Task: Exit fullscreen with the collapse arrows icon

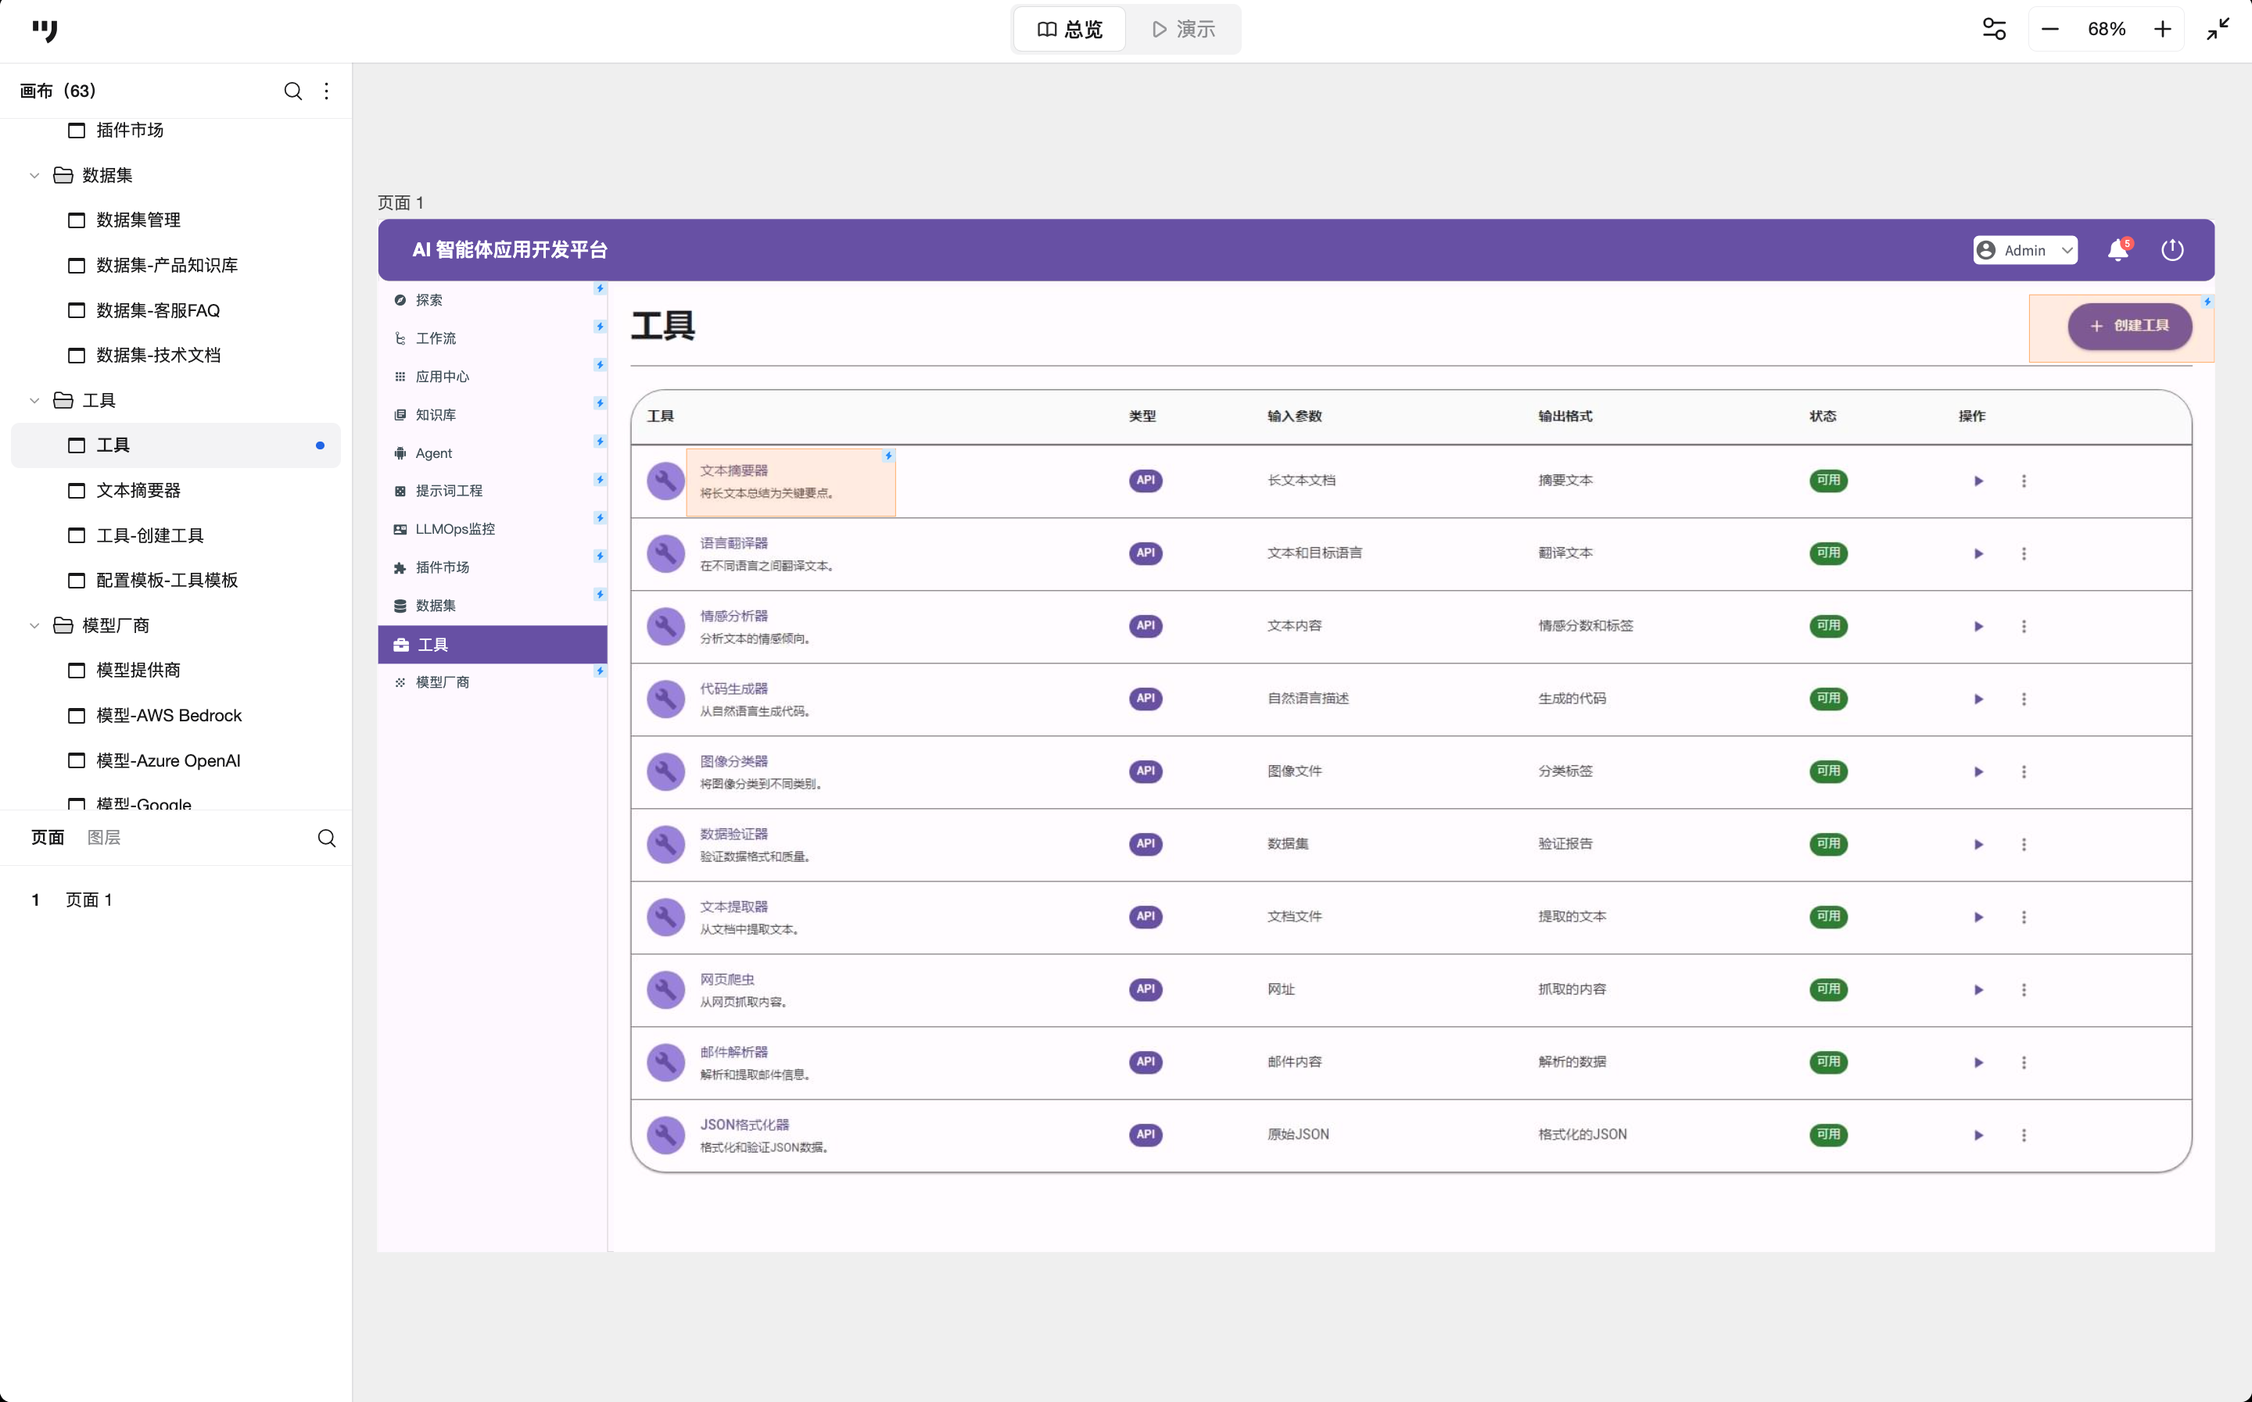Action: coord(2218,30)
